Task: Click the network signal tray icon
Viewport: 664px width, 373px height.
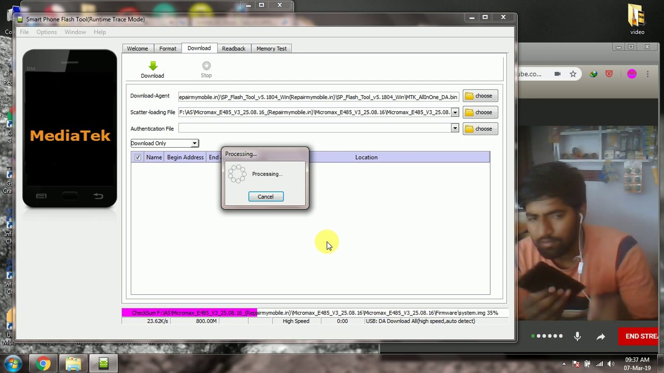Action: point(599,364)
